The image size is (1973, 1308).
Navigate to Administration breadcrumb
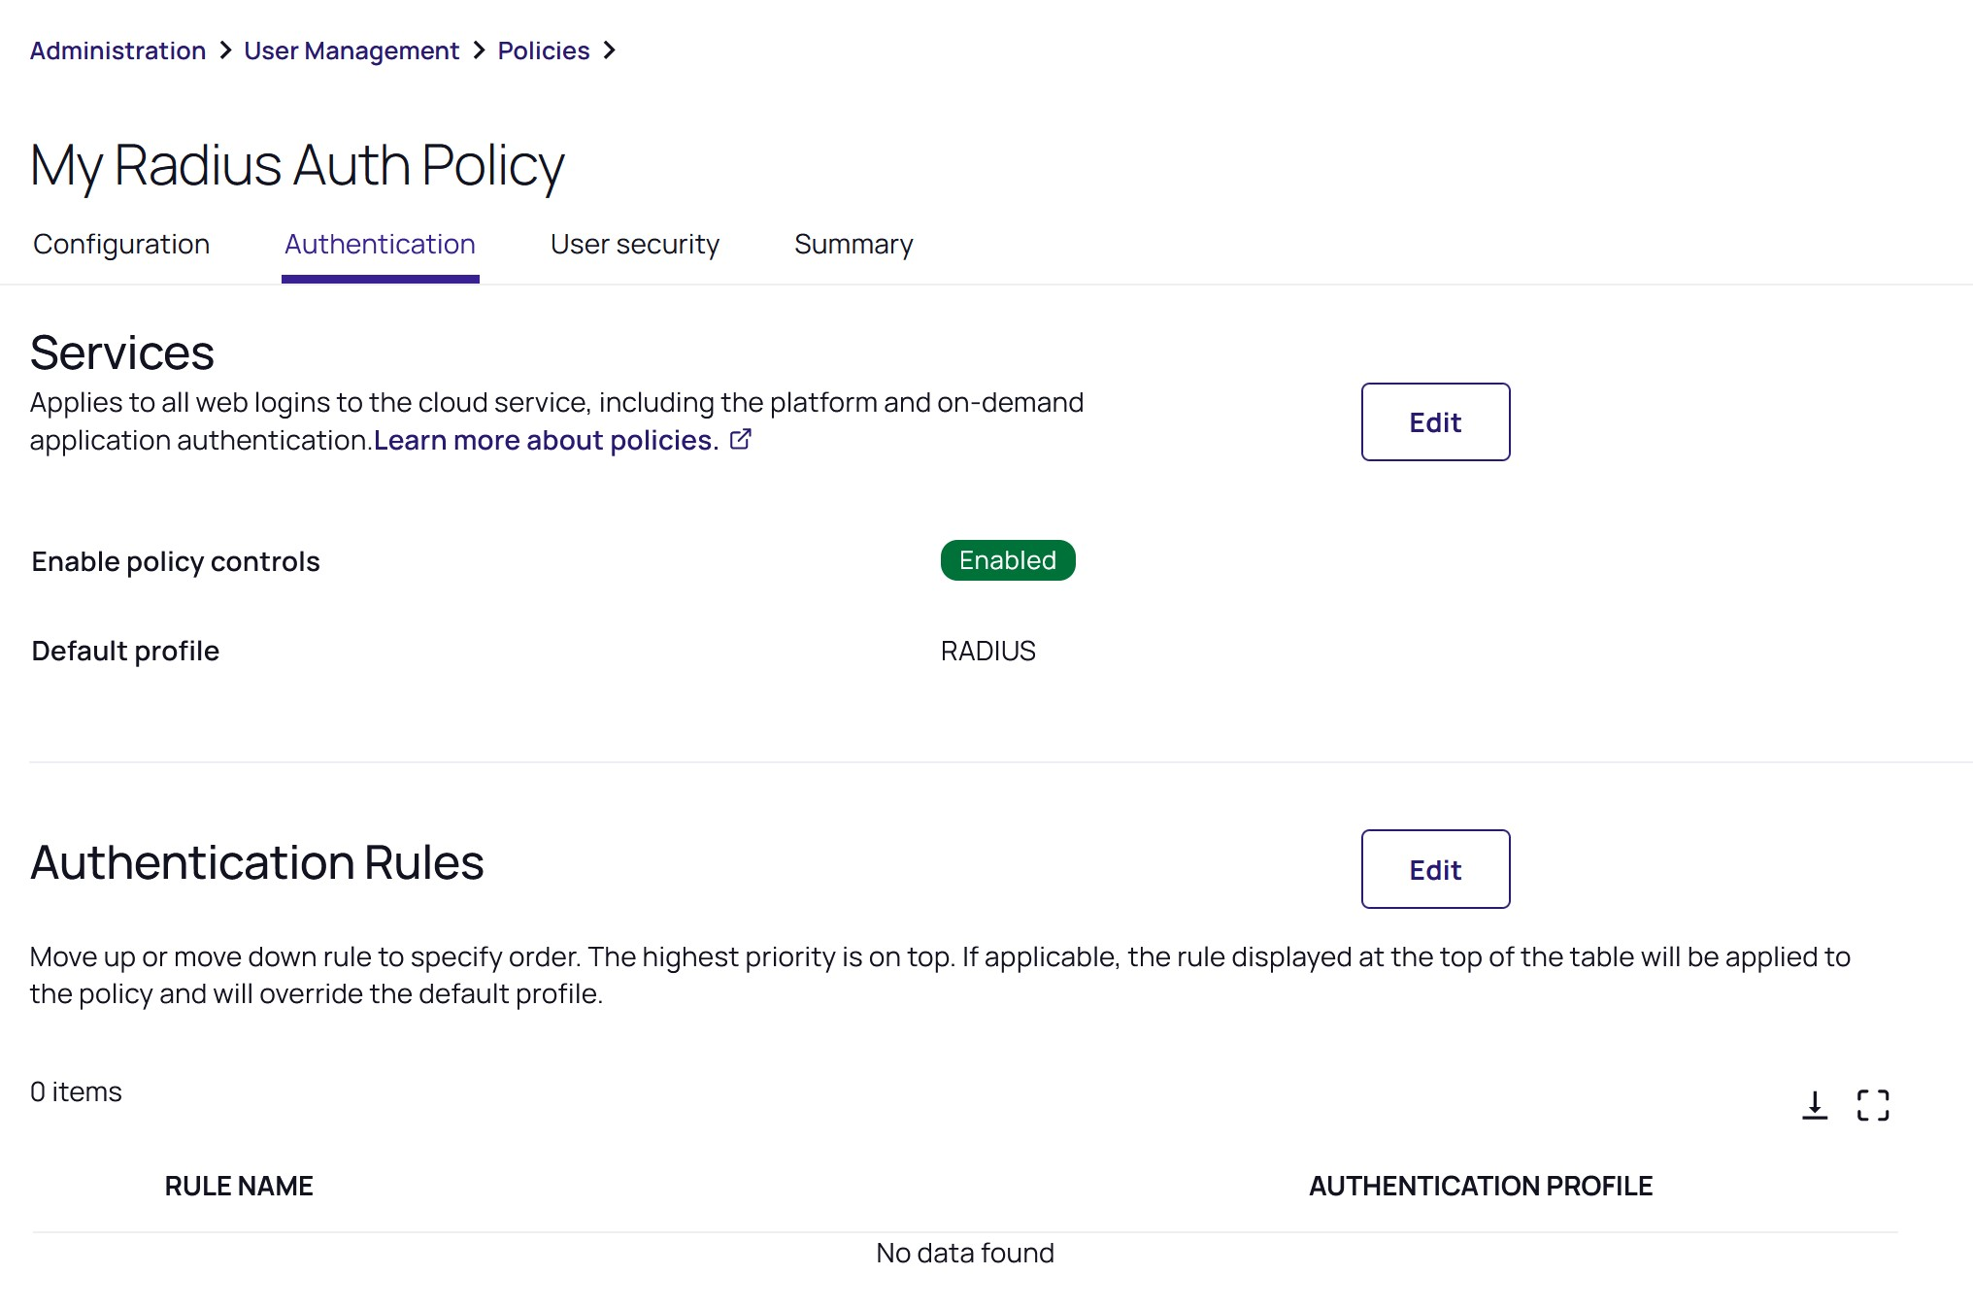[117, 50]
